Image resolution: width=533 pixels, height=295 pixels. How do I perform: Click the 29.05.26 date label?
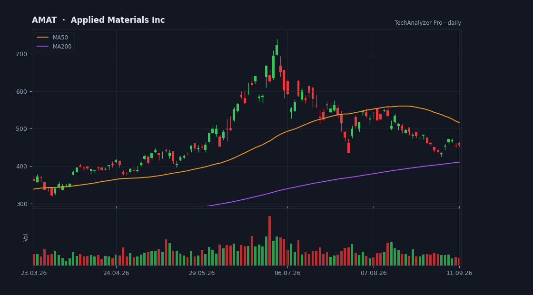pyautogui.click(x=202, y=273)
